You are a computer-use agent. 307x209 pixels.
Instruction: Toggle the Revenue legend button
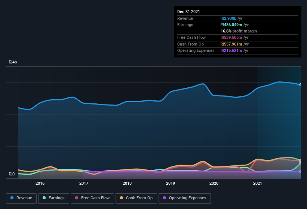21,198
